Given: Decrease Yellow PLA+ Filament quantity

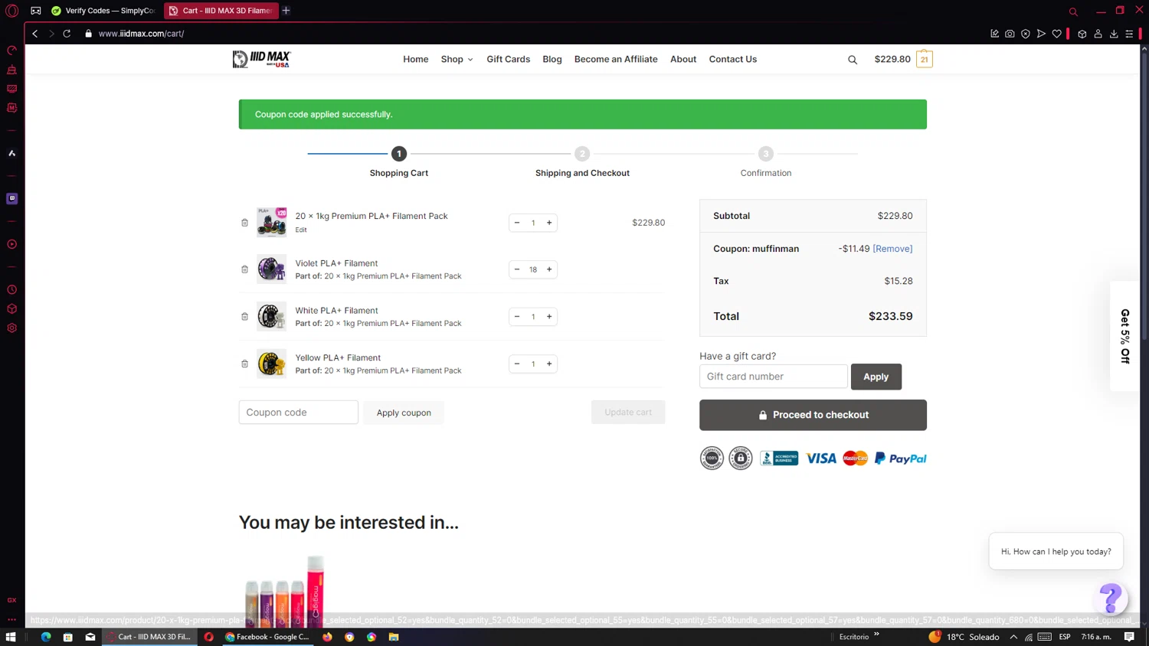Looking at the screenshot, I should pos(517,364).
